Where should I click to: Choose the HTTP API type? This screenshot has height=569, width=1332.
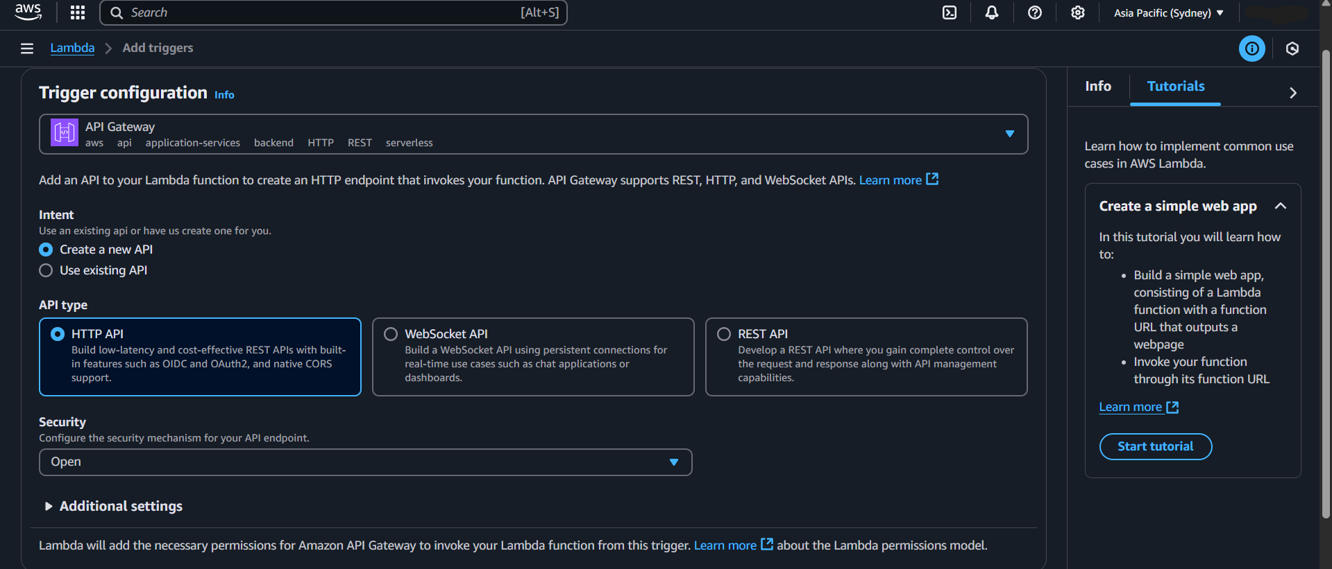pos(200,357)
